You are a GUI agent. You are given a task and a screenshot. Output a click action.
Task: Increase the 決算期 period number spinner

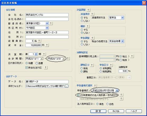36,53
